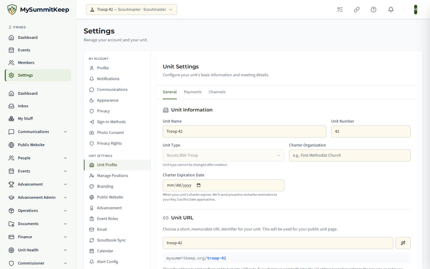This screenshot has height=269, width=430.
Task: Click the user avatar in top bar
Action: tap(416, 10)
